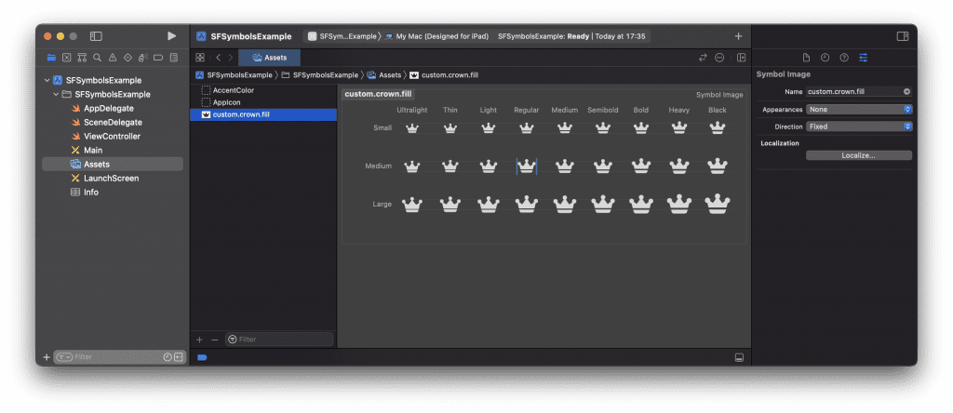Collapse the SFSymbolsExample project root

47,80
